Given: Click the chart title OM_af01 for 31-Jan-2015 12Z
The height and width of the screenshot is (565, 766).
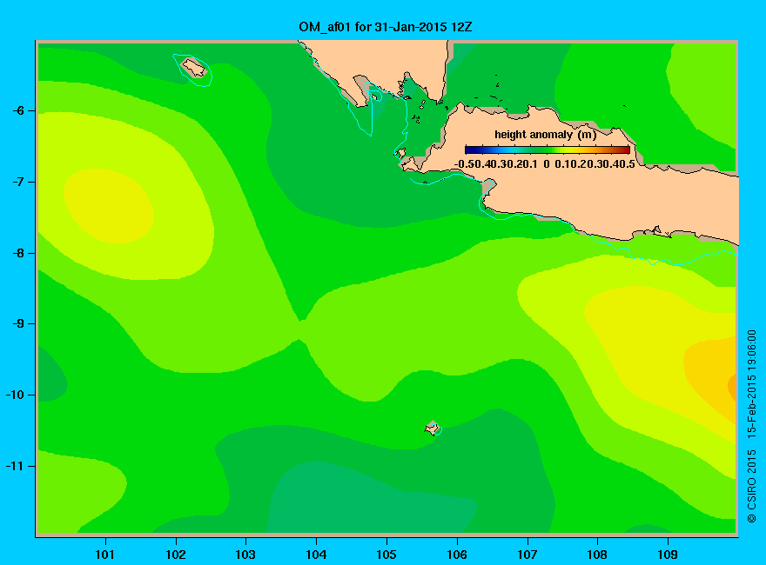Looking at the screenshot, I should coord(385,26).
